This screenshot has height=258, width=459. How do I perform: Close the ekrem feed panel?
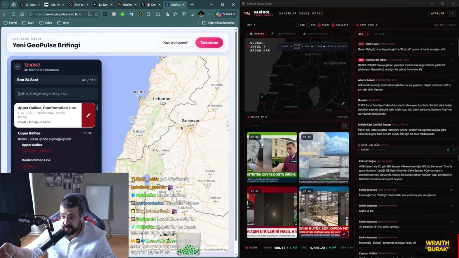click(454, 149)
